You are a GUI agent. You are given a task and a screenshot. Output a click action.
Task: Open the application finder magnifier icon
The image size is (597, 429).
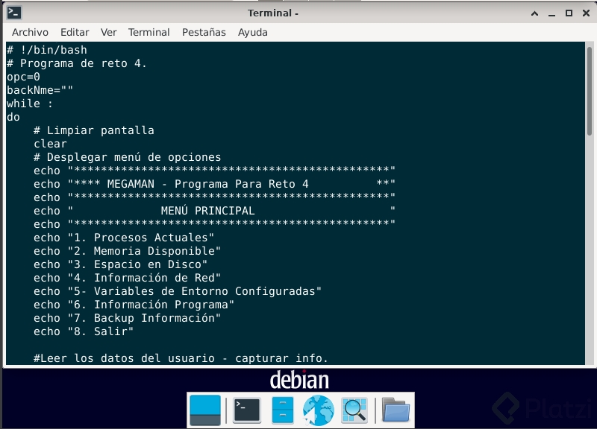(x=354, y=410)
